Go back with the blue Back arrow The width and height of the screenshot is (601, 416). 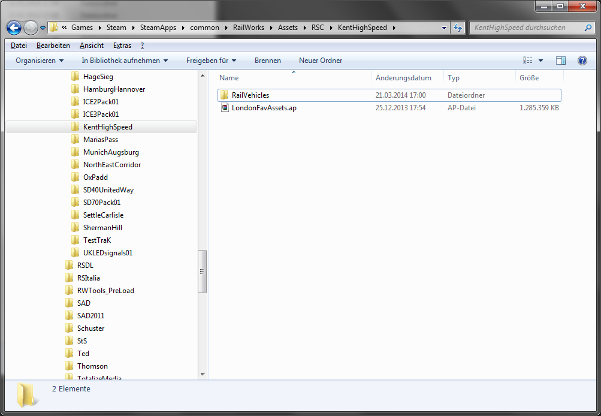pyautogui.click(x=14, y=28)
